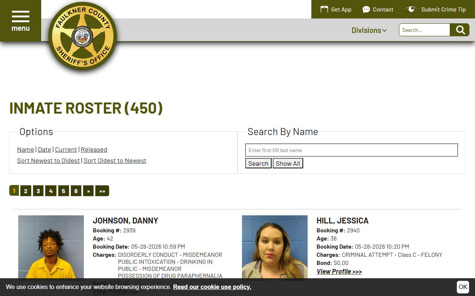The height and width of the screenshot is (296, 475).
Task: Dismiss cookie banner with OK
Action: pyautogui.click(x=463, y=287)
